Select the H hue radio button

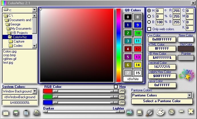point(149,10)
